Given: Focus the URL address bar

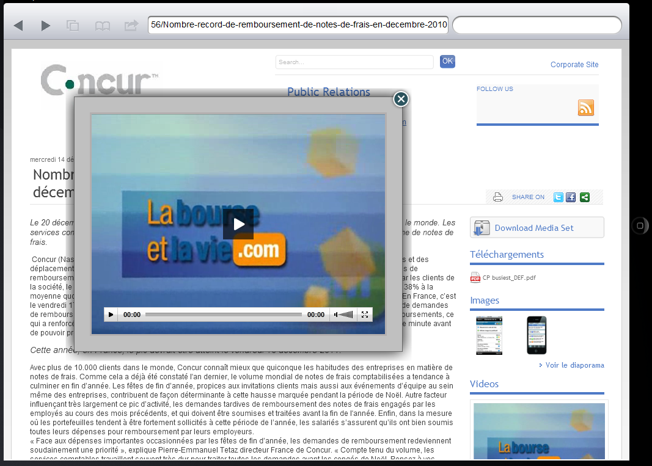Looking at the screenshot, I should click(x=298, y=25).
